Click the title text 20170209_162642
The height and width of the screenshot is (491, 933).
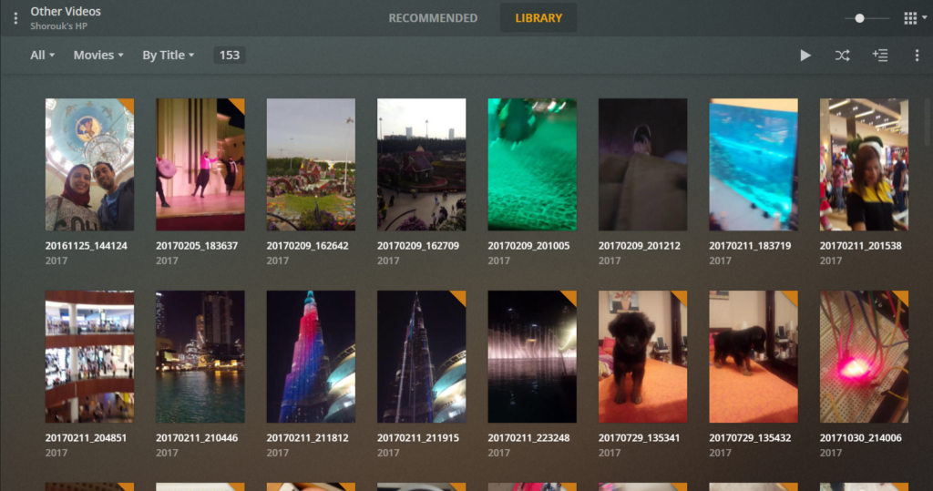tap(308, 246)
